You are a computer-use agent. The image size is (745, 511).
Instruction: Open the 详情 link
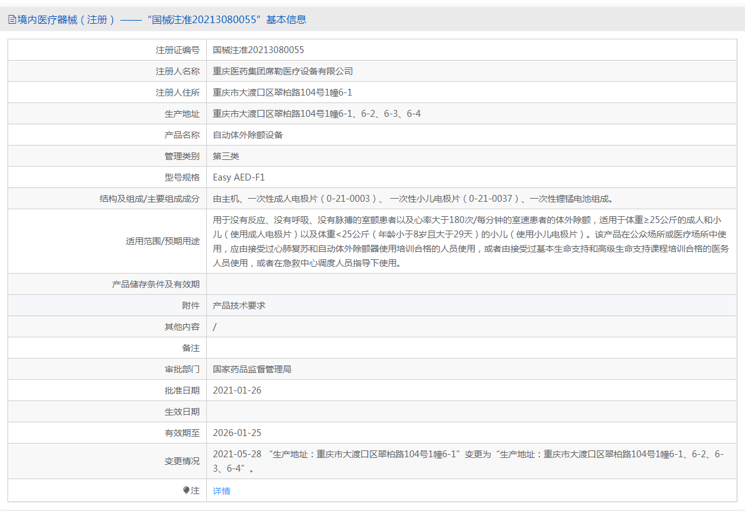pos(221,491)
